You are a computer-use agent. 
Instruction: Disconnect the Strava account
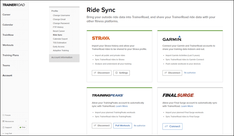[102, 73]
